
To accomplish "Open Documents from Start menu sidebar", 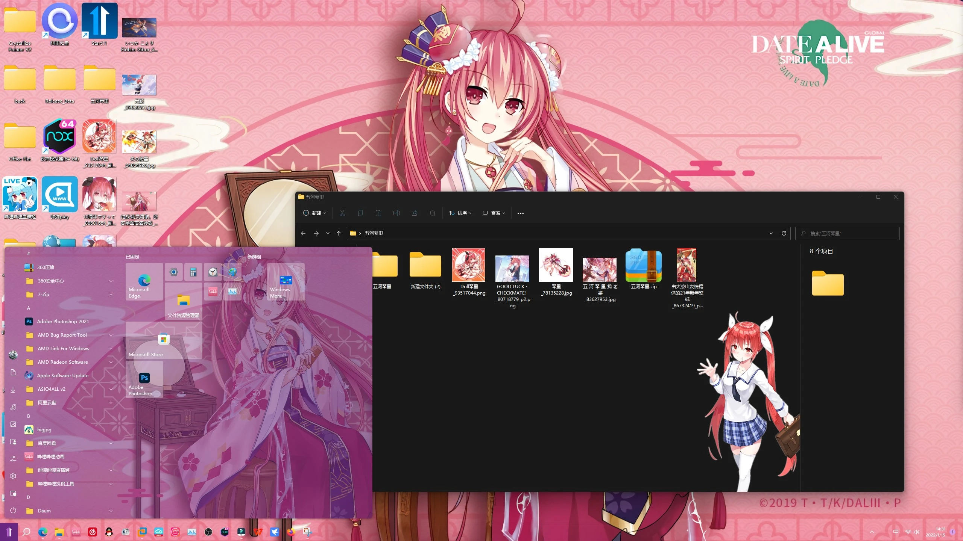I will coord(13,372).
